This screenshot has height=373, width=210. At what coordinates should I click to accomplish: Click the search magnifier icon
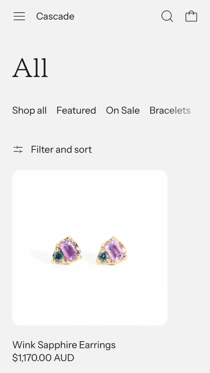[167, 16]
